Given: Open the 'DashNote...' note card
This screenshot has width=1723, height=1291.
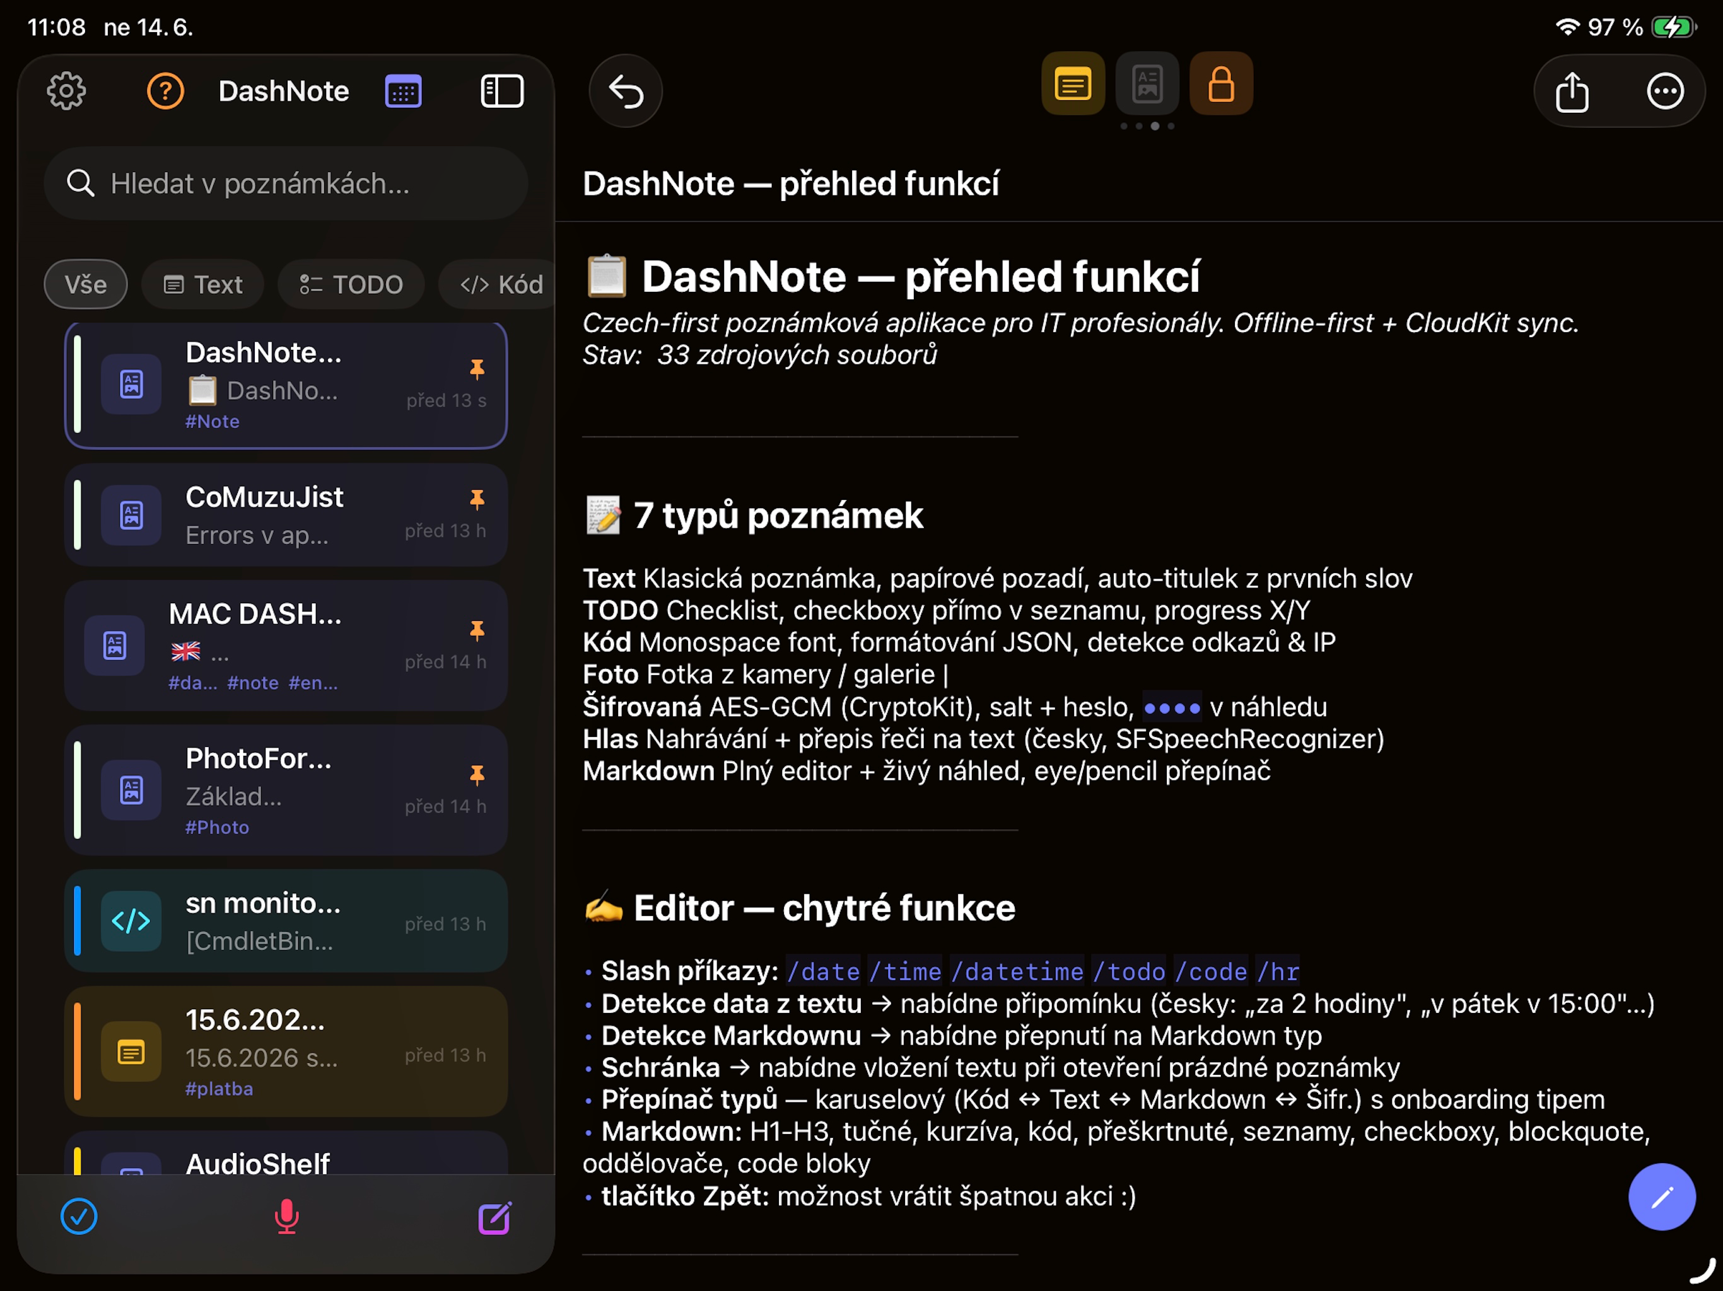Looking at the screenshot, I should point(286,385).
